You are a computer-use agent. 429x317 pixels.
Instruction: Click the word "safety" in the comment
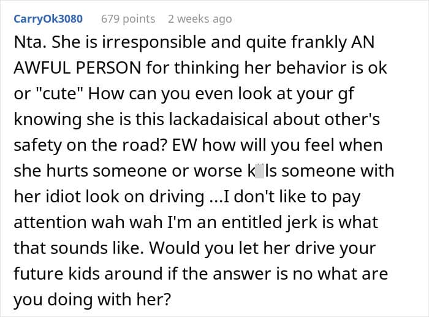click(x=37, y=145)
